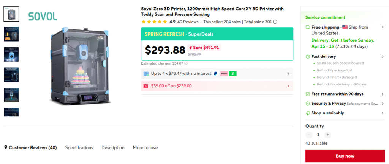This screenshot has height=164, width=389.
Task: Click the green Cash App icon
Action: [x=232, y=74]
